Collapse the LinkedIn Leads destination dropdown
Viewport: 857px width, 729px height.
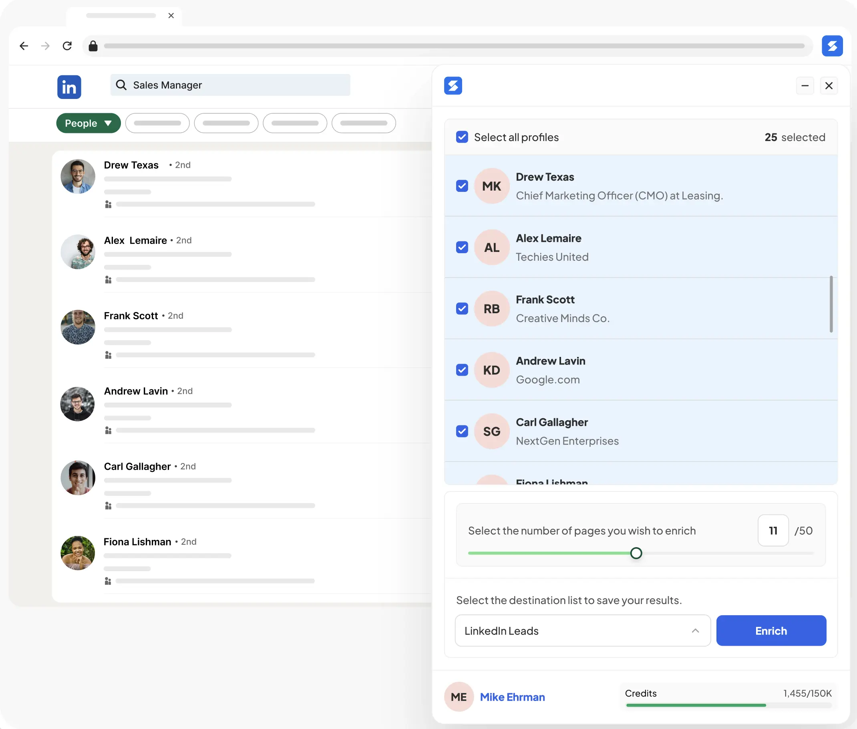pos(696,630)
